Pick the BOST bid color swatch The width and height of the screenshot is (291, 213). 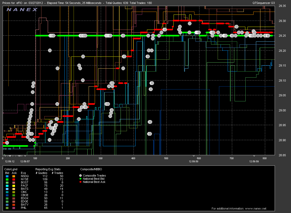(7, 183)
